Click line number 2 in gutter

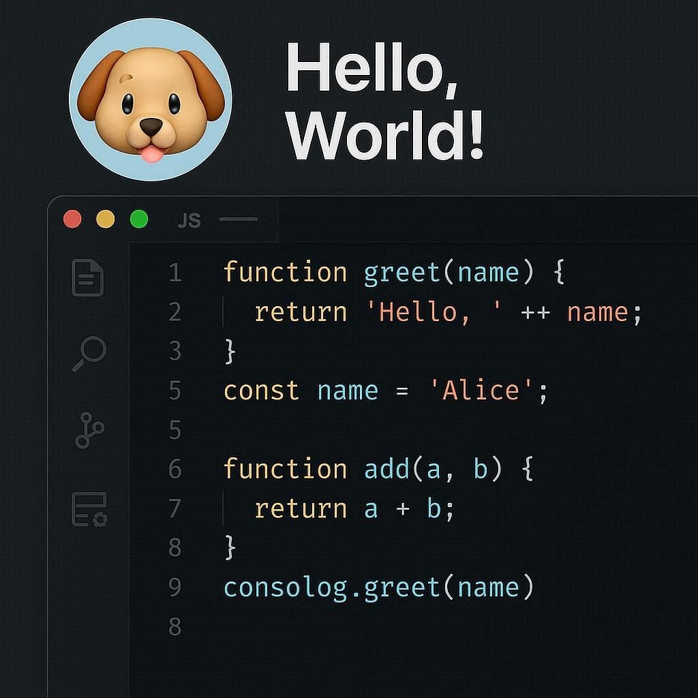[x=175, y=312]
